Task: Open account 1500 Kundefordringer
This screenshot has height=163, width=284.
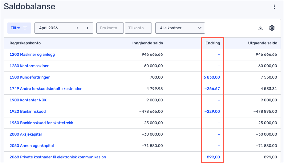Action: tap(30, 77)
